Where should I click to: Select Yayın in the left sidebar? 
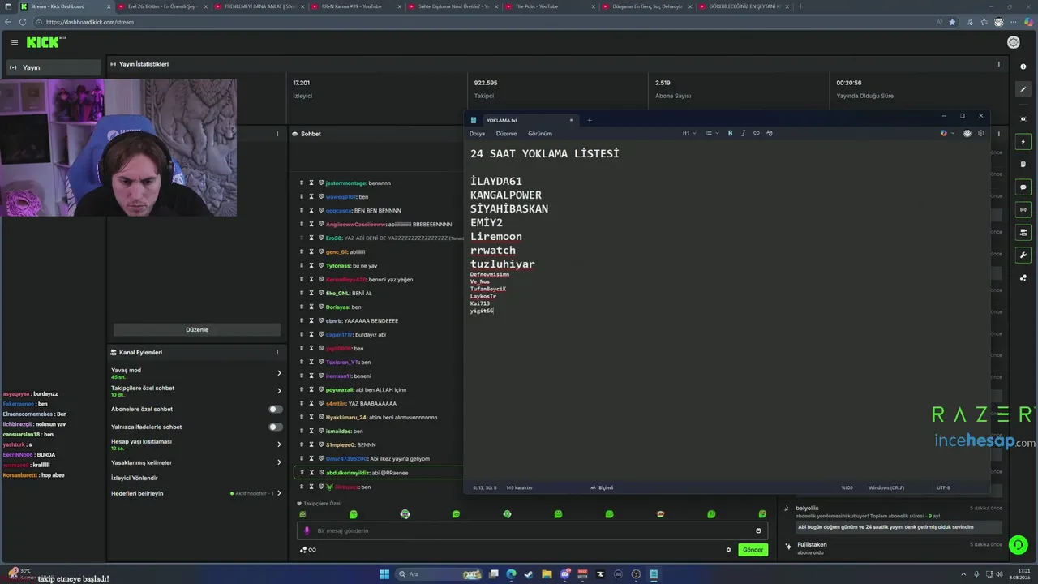click(x=54, y=67)
